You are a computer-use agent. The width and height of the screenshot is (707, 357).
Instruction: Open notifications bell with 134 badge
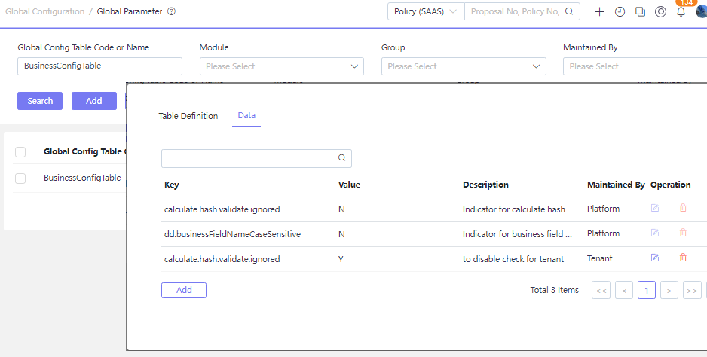click(681, 11)
